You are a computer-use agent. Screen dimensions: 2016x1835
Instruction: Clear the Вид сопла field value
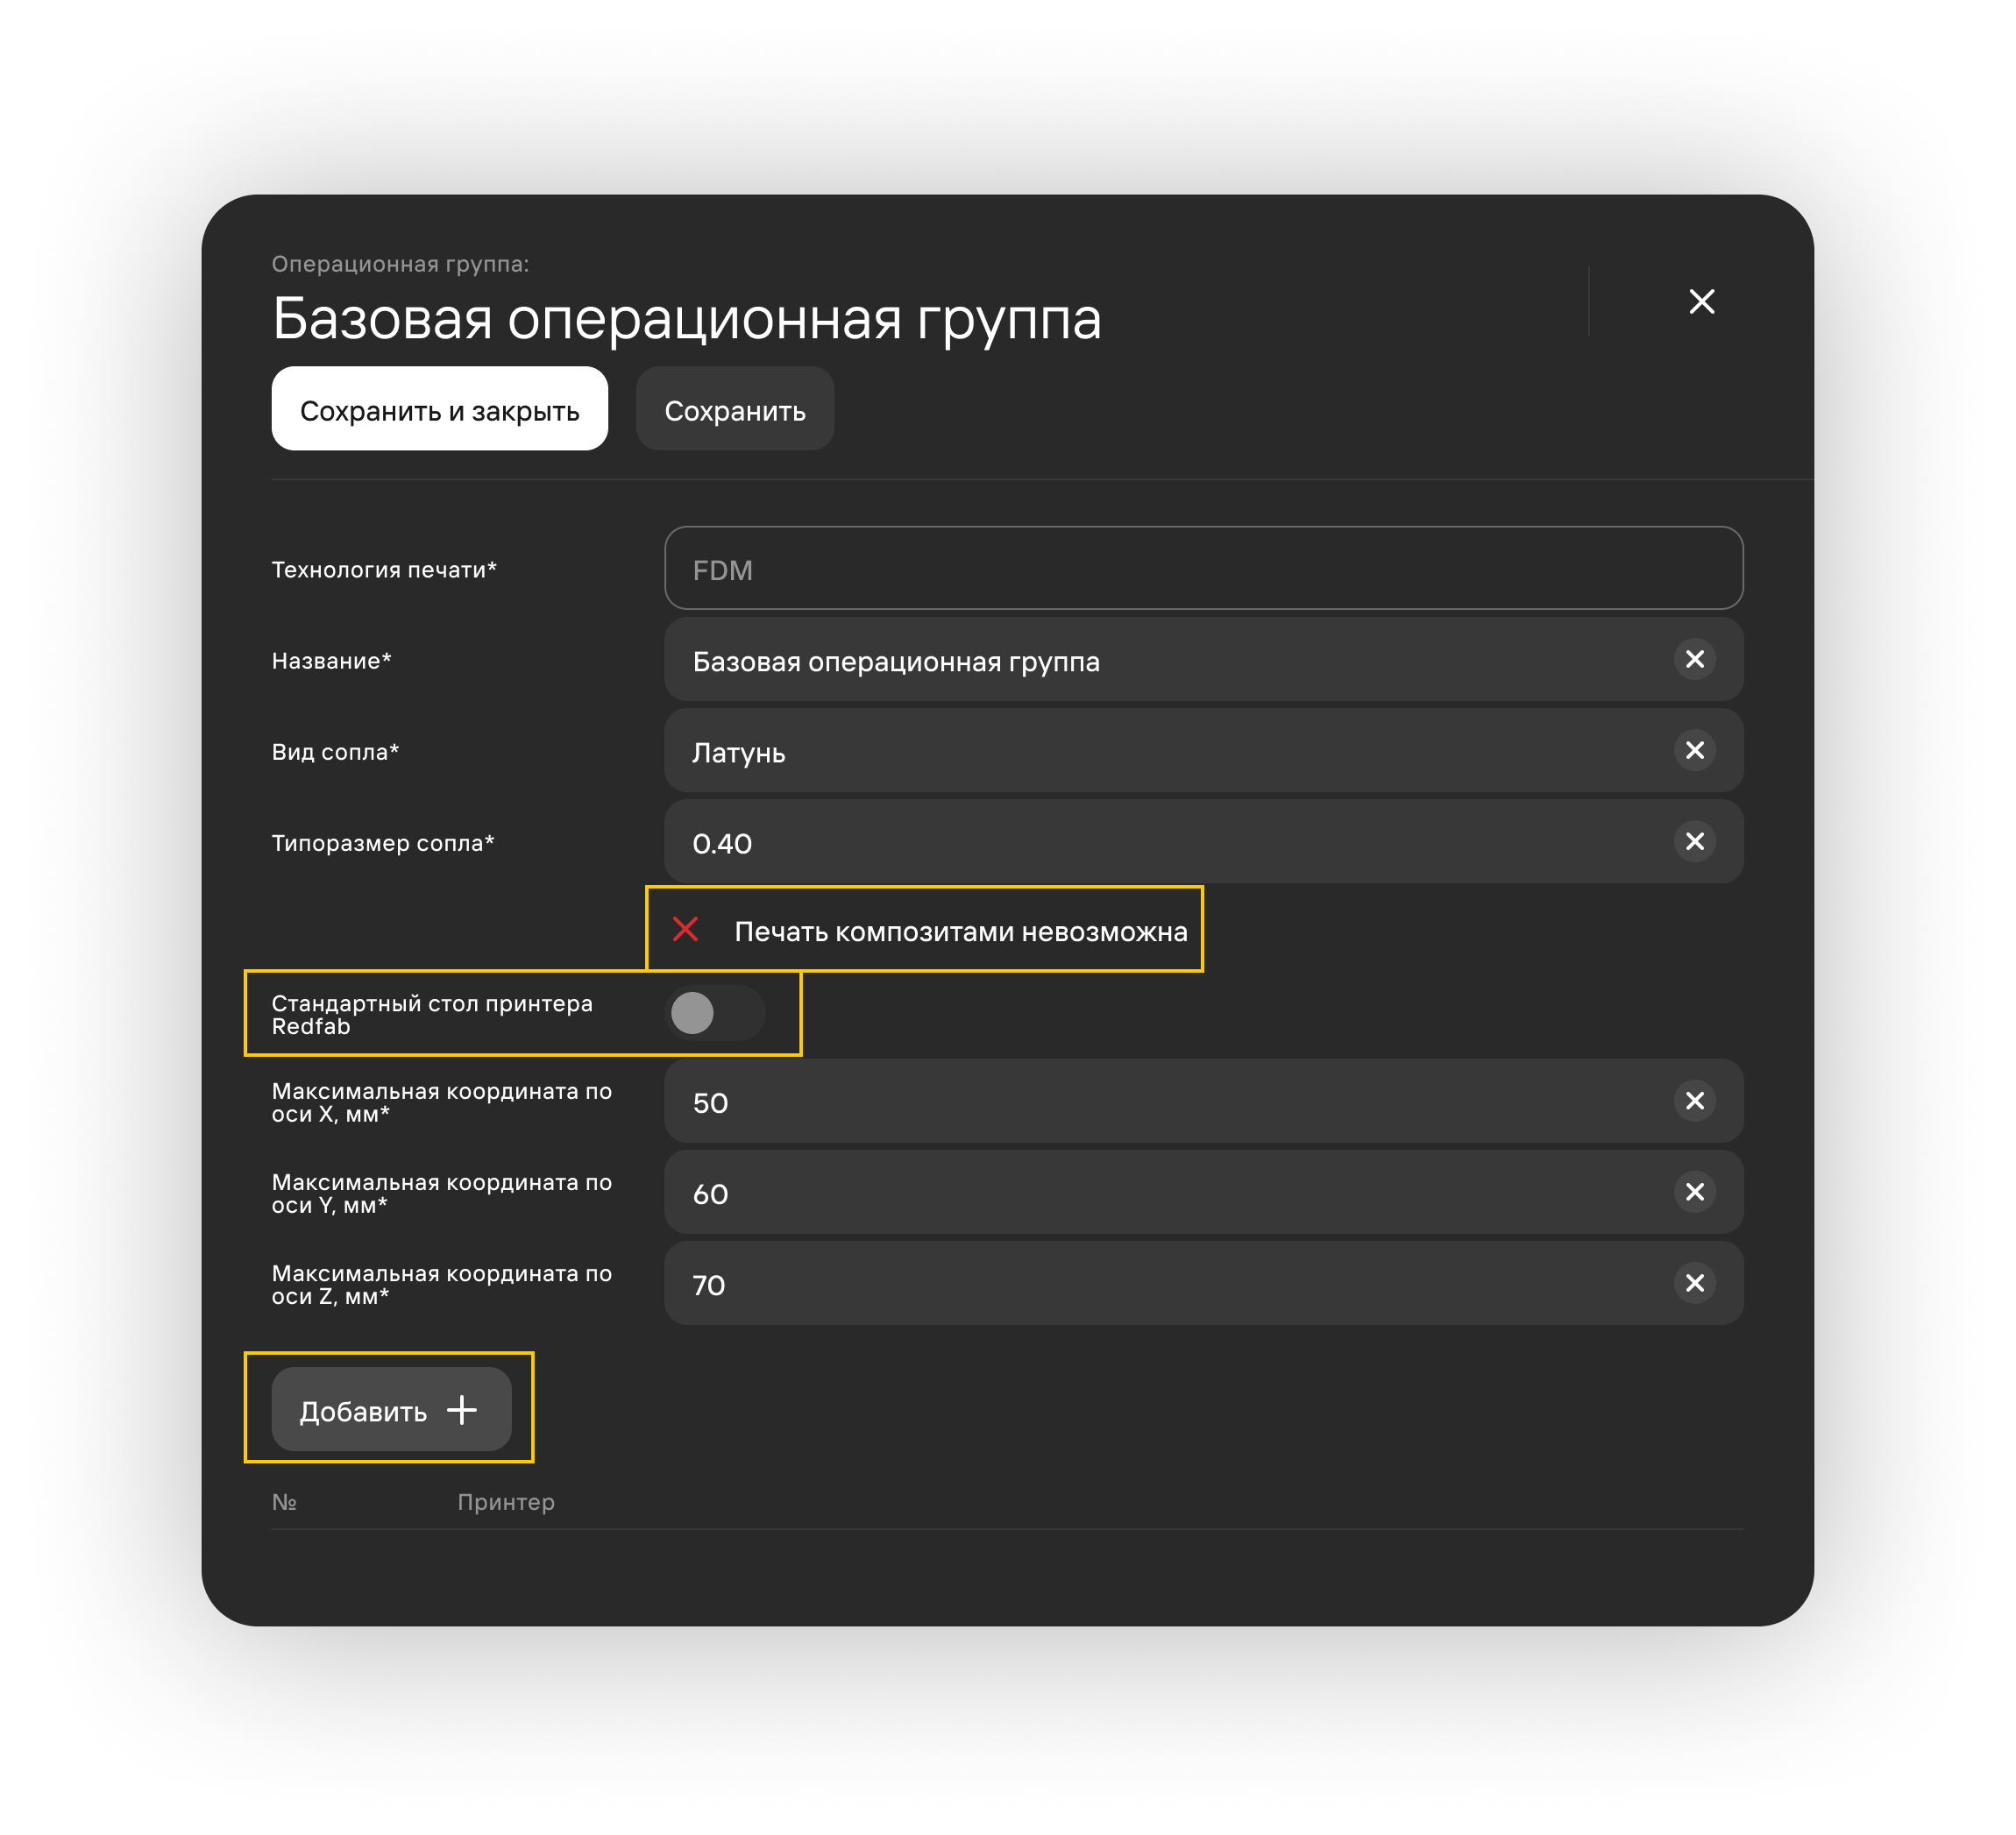point(1694,750)
